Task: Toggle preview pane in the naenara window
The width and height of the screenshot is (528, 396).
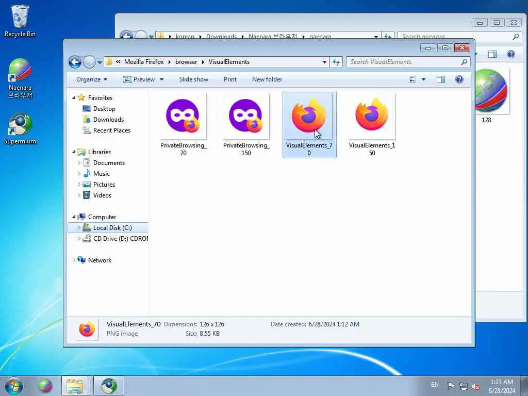Action: pyautogui.click(x=492, y=54)
